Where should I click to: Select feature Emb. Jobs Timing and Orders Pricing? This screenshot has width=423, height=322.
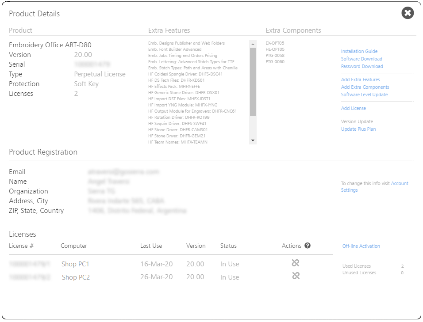(183, 56)
